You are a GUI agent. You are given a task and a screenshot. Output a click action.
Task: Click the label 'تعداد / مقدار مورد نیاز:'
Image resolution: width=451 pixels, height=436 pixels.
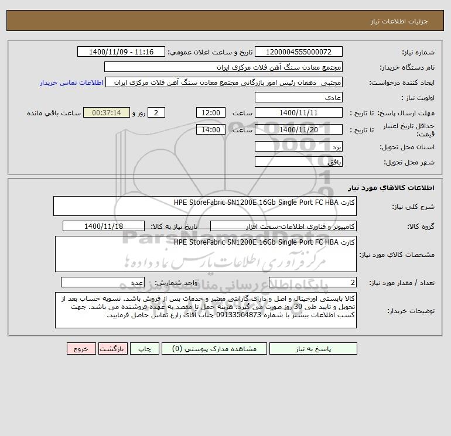click(x=402, y=283)
